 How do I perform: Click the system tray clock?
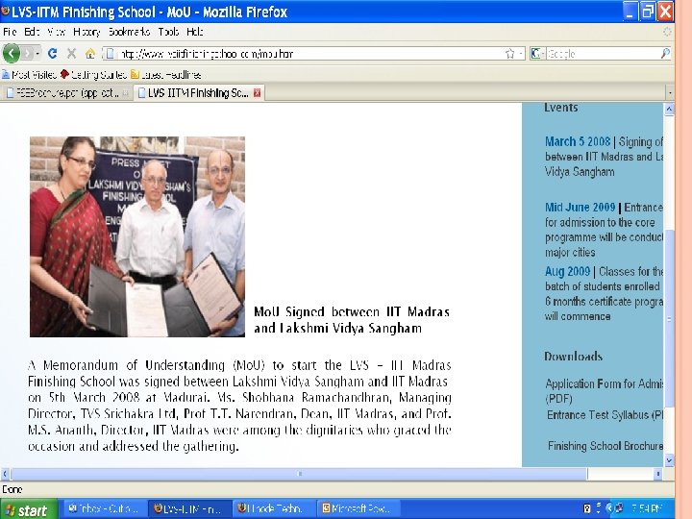click(x=648, y=508)
